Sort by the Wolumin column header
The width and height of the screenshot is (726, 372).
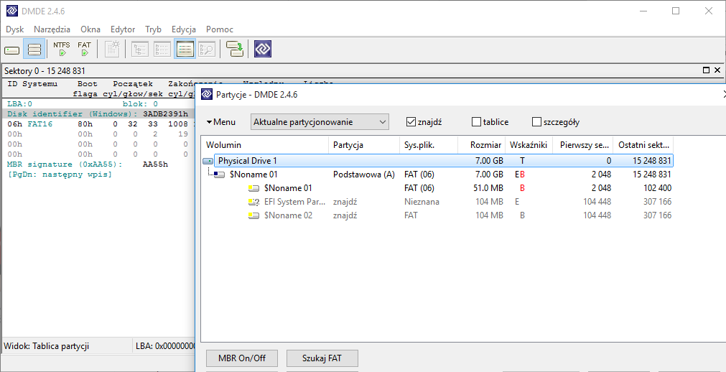(x=265, y=145)
